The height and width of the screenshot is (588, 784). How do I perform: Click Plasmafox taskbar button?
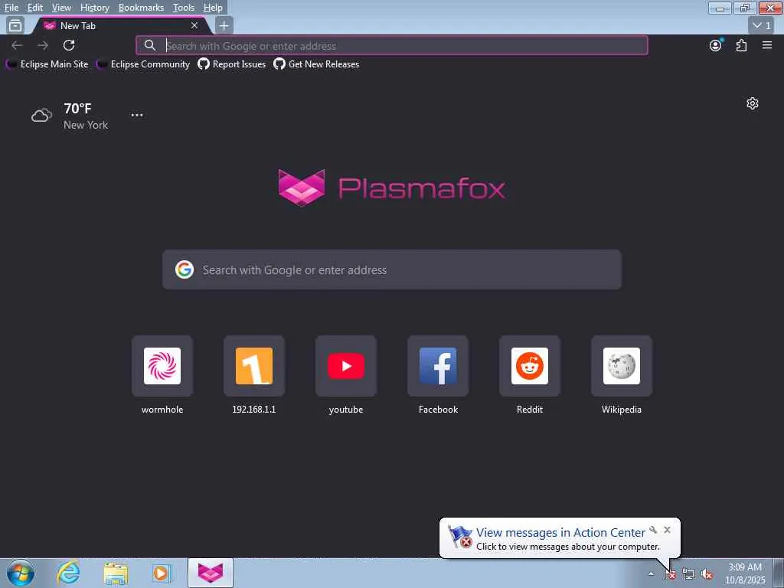211,573
